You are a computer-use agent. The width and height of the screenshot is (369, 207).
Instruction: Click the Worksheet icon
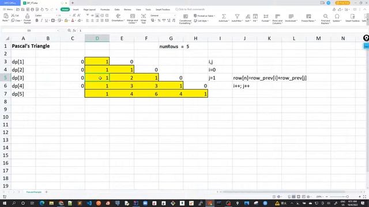pos(291,16)
